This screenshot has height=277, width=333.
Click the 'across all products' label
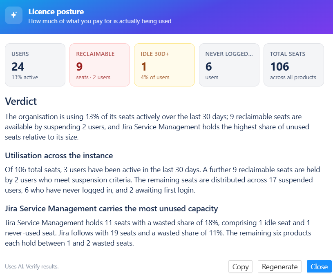293,77
